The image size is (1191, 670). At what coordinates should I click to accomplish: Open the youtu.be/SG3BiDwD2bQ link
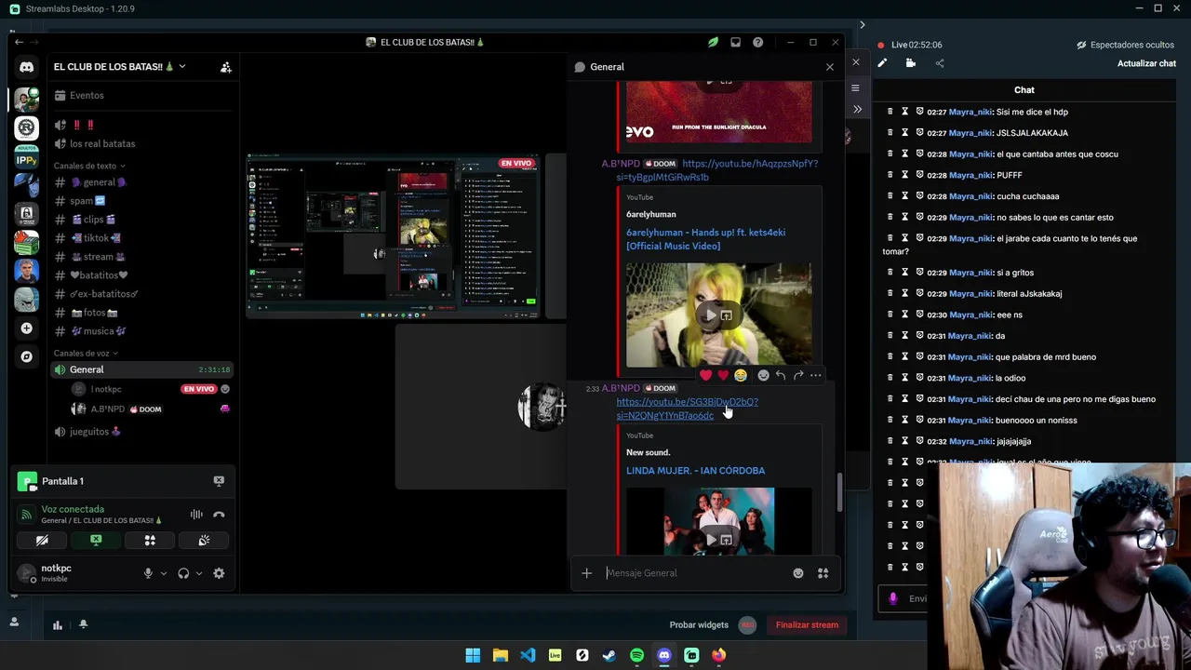pyautogui.click(x=687, y=409)
